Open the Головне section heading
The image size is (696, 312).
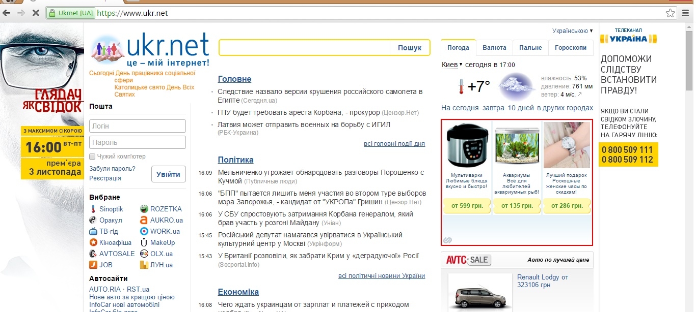tap(234, 79)
